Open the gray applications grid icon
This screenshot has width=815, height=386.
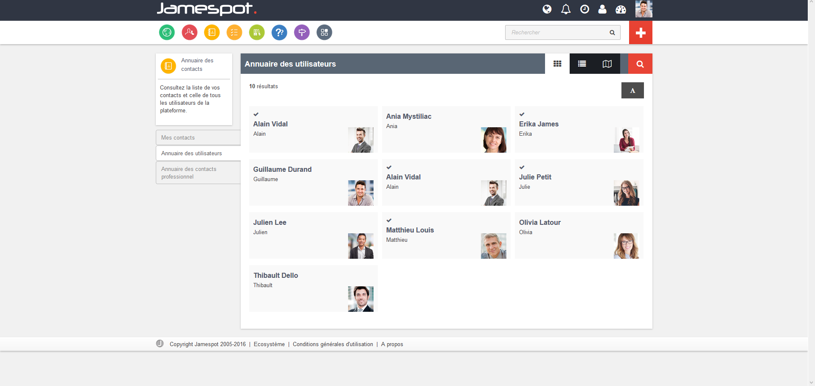[324, 32]
